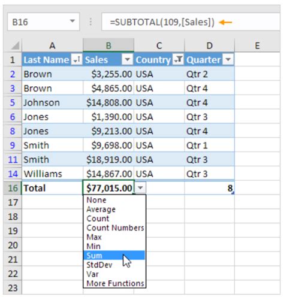The image size is (284, 297).
Task: Click the Select All corner triangle
Action: tap(15, 45)
